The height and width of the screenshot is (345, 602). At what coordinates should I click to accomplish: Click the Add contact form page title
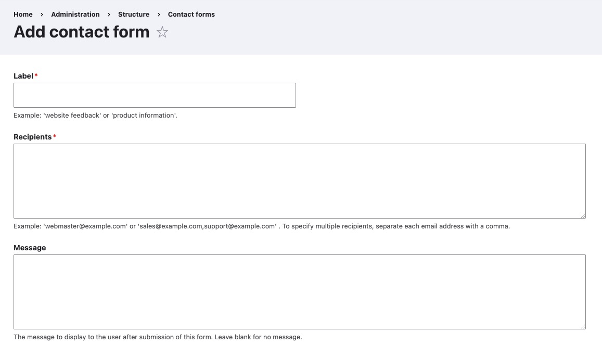tap(81, 32)
